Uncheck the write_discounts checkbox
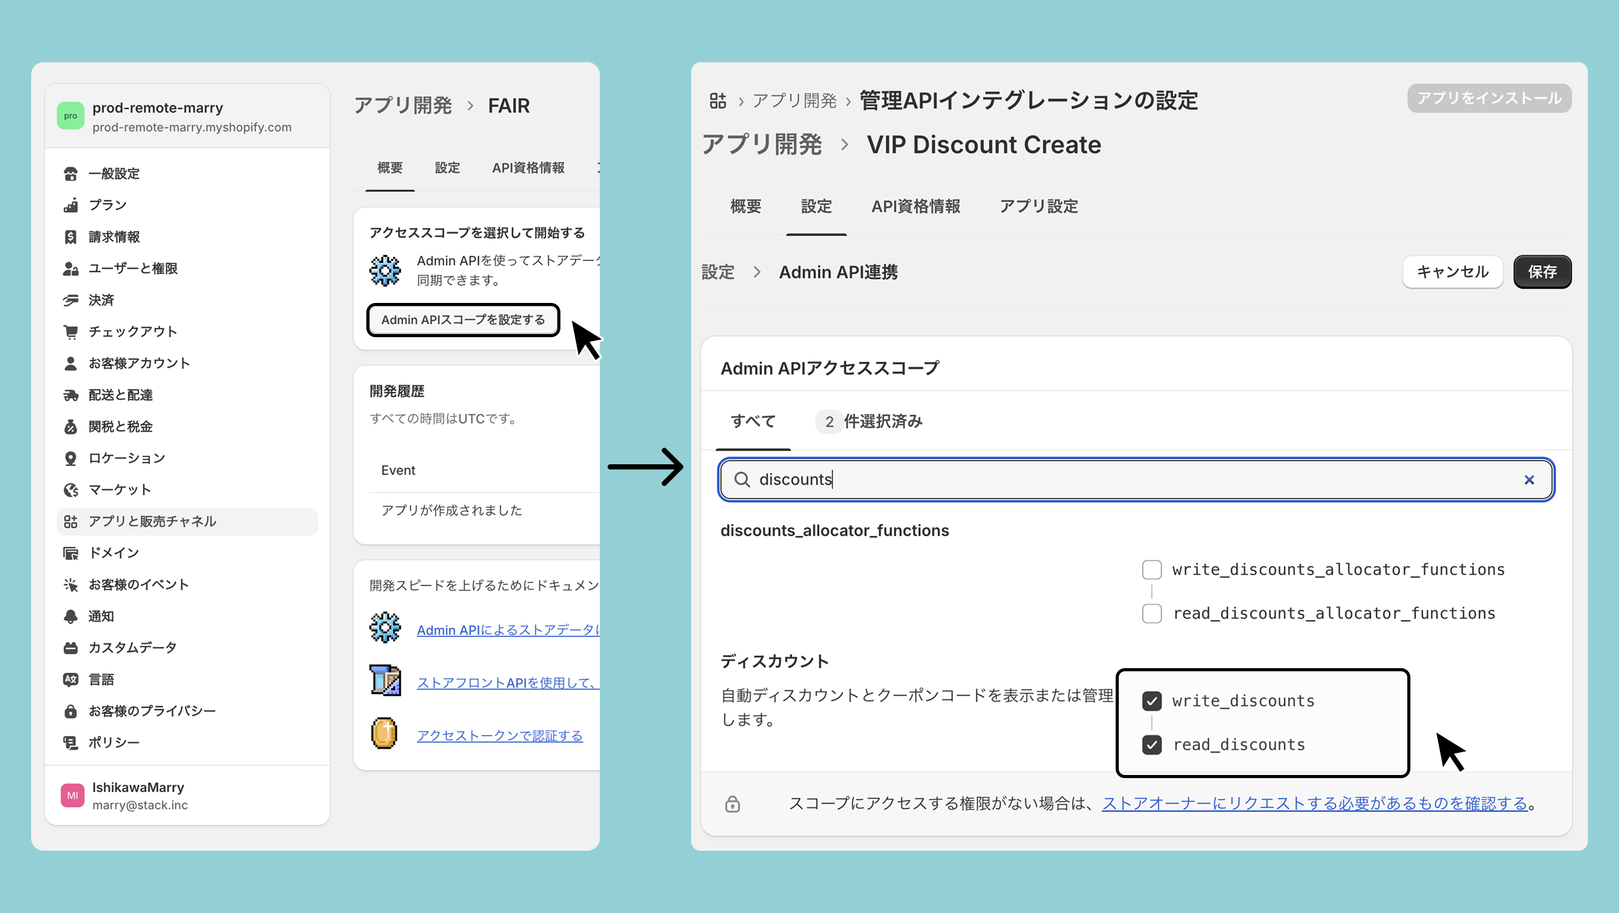 (x=1151, y=701)
